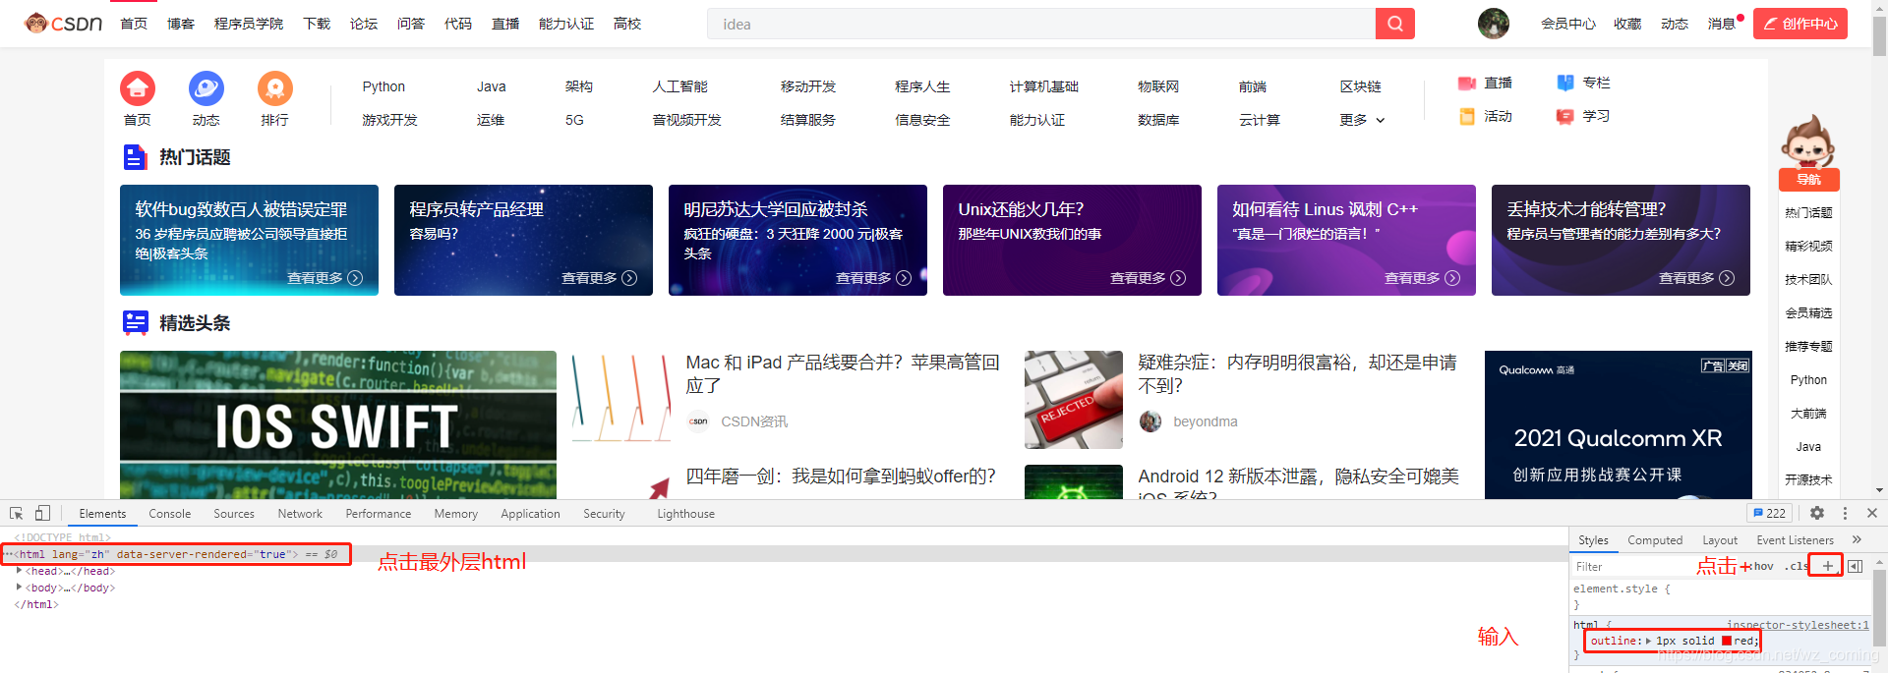Open the Python category link
Viewport: 1888px width, 673px height.
[383, 86]
